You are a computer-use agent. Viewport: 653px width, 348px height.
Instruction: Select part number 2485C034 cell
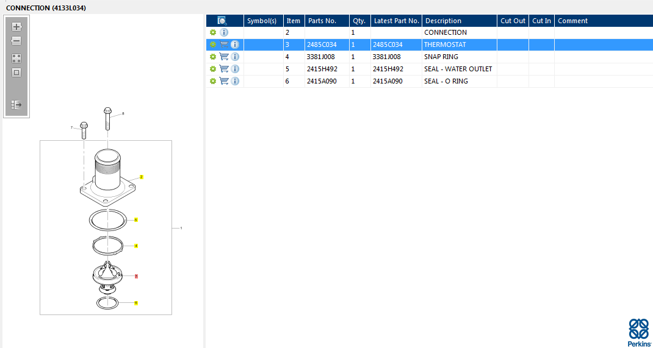327,44
